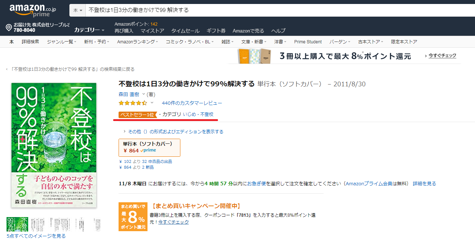
Task: Select the first green cover thumbnail
Action: (17, 224)
